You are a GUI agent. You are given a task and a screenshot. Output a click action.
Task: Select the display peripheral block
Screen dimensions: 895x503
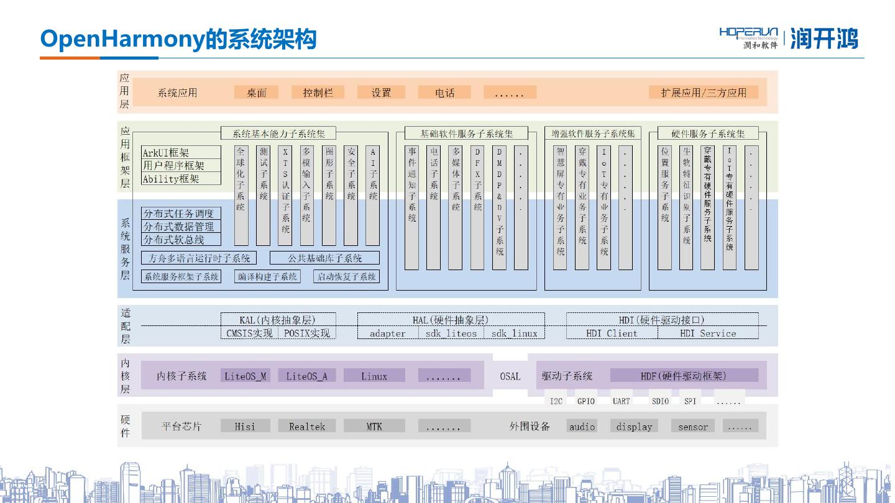(x=634, y=427)
